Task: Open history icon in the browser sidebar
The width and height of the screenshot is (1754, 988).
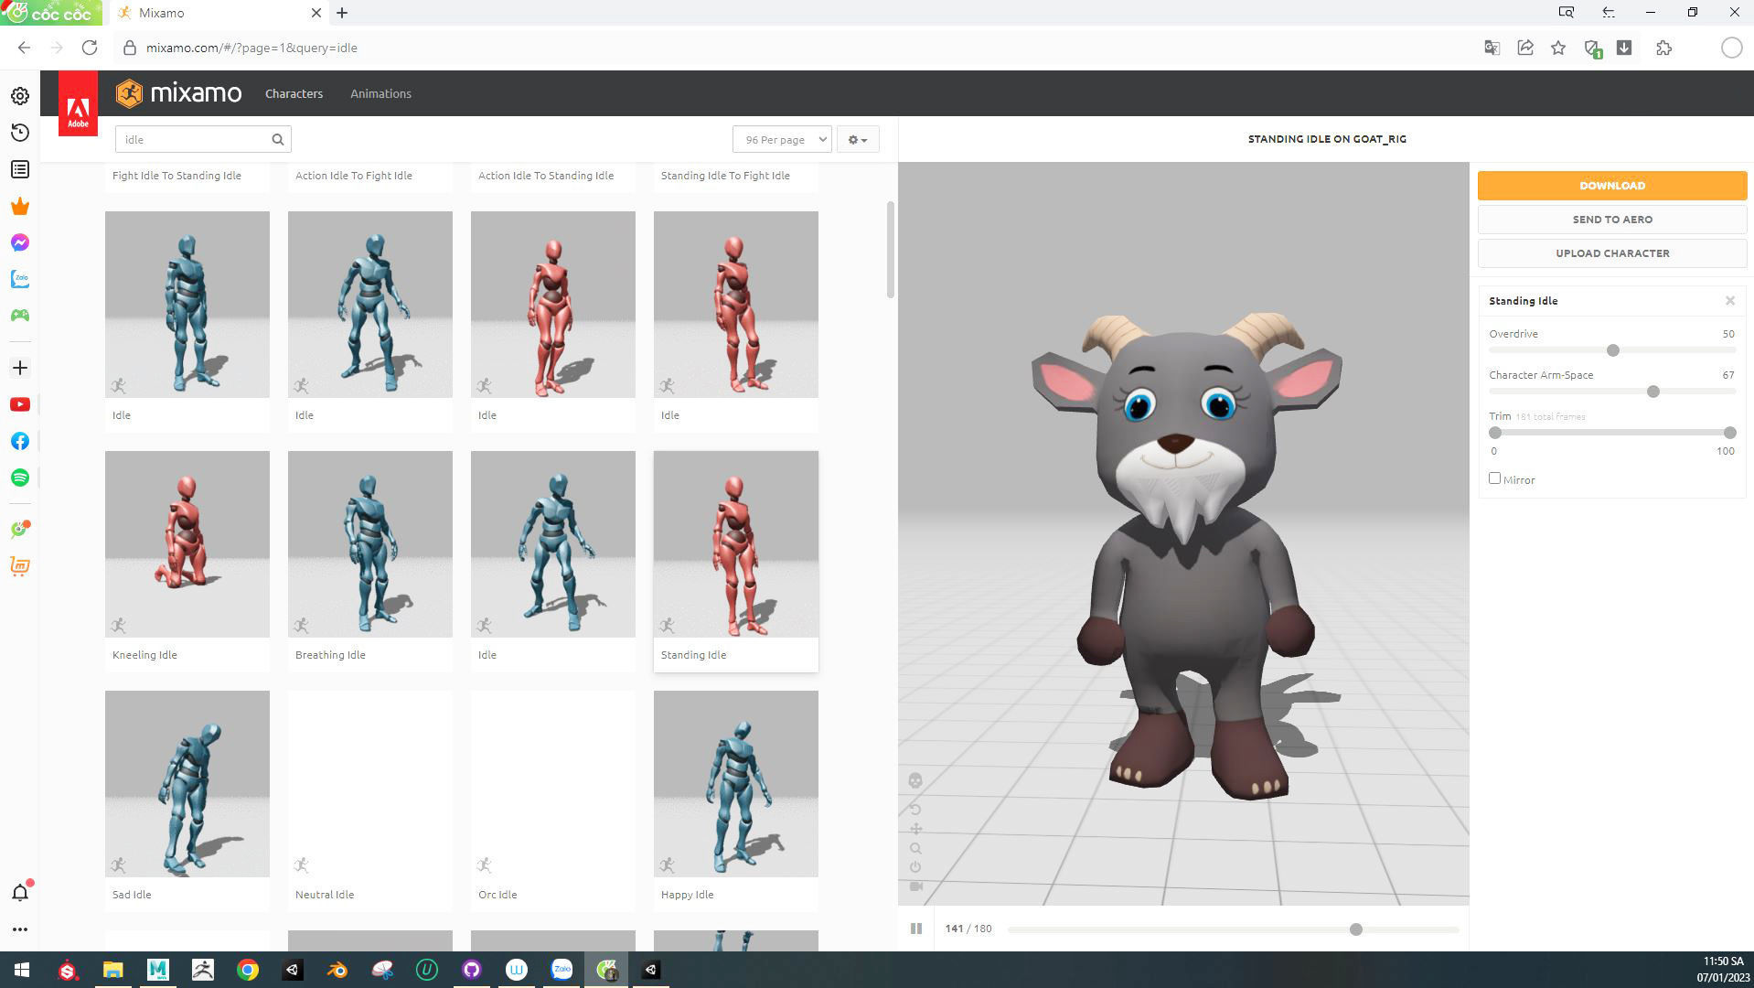Action: coord(20,133)
